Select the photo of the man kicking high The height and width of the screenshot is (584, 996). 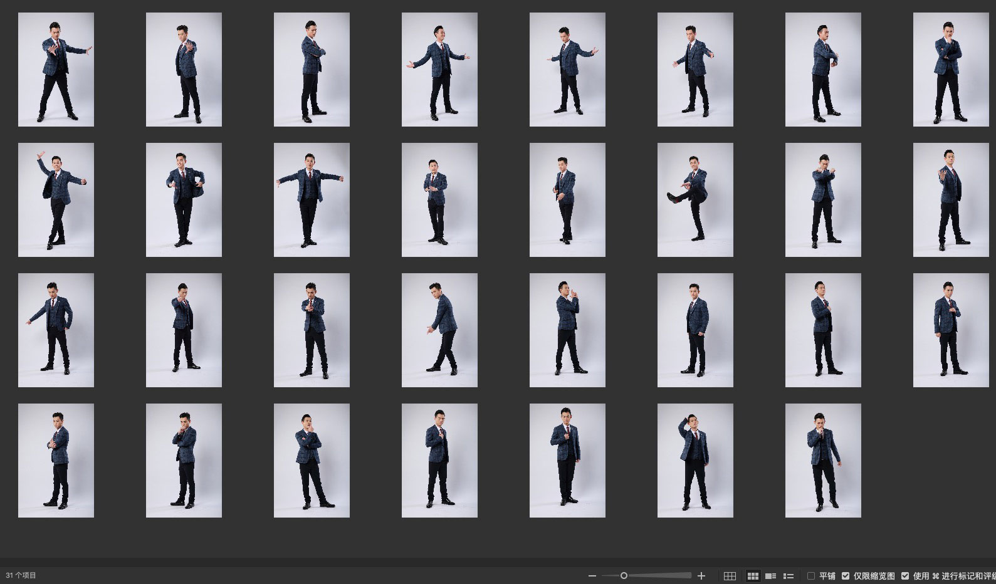pyautogui.click(x=695, y=200)
